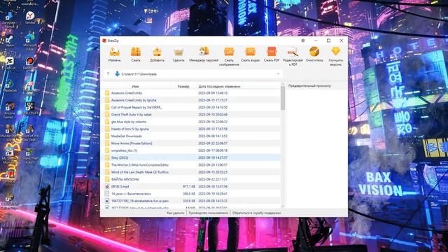
Task: Sort by Дата последних изменений column header
Action: point(219,86)
